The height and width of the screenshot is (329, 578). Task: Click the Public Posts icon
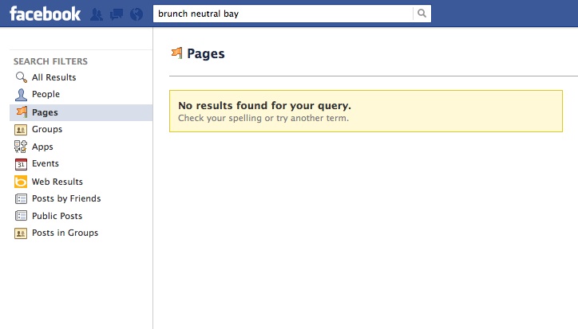pos(22,216)
